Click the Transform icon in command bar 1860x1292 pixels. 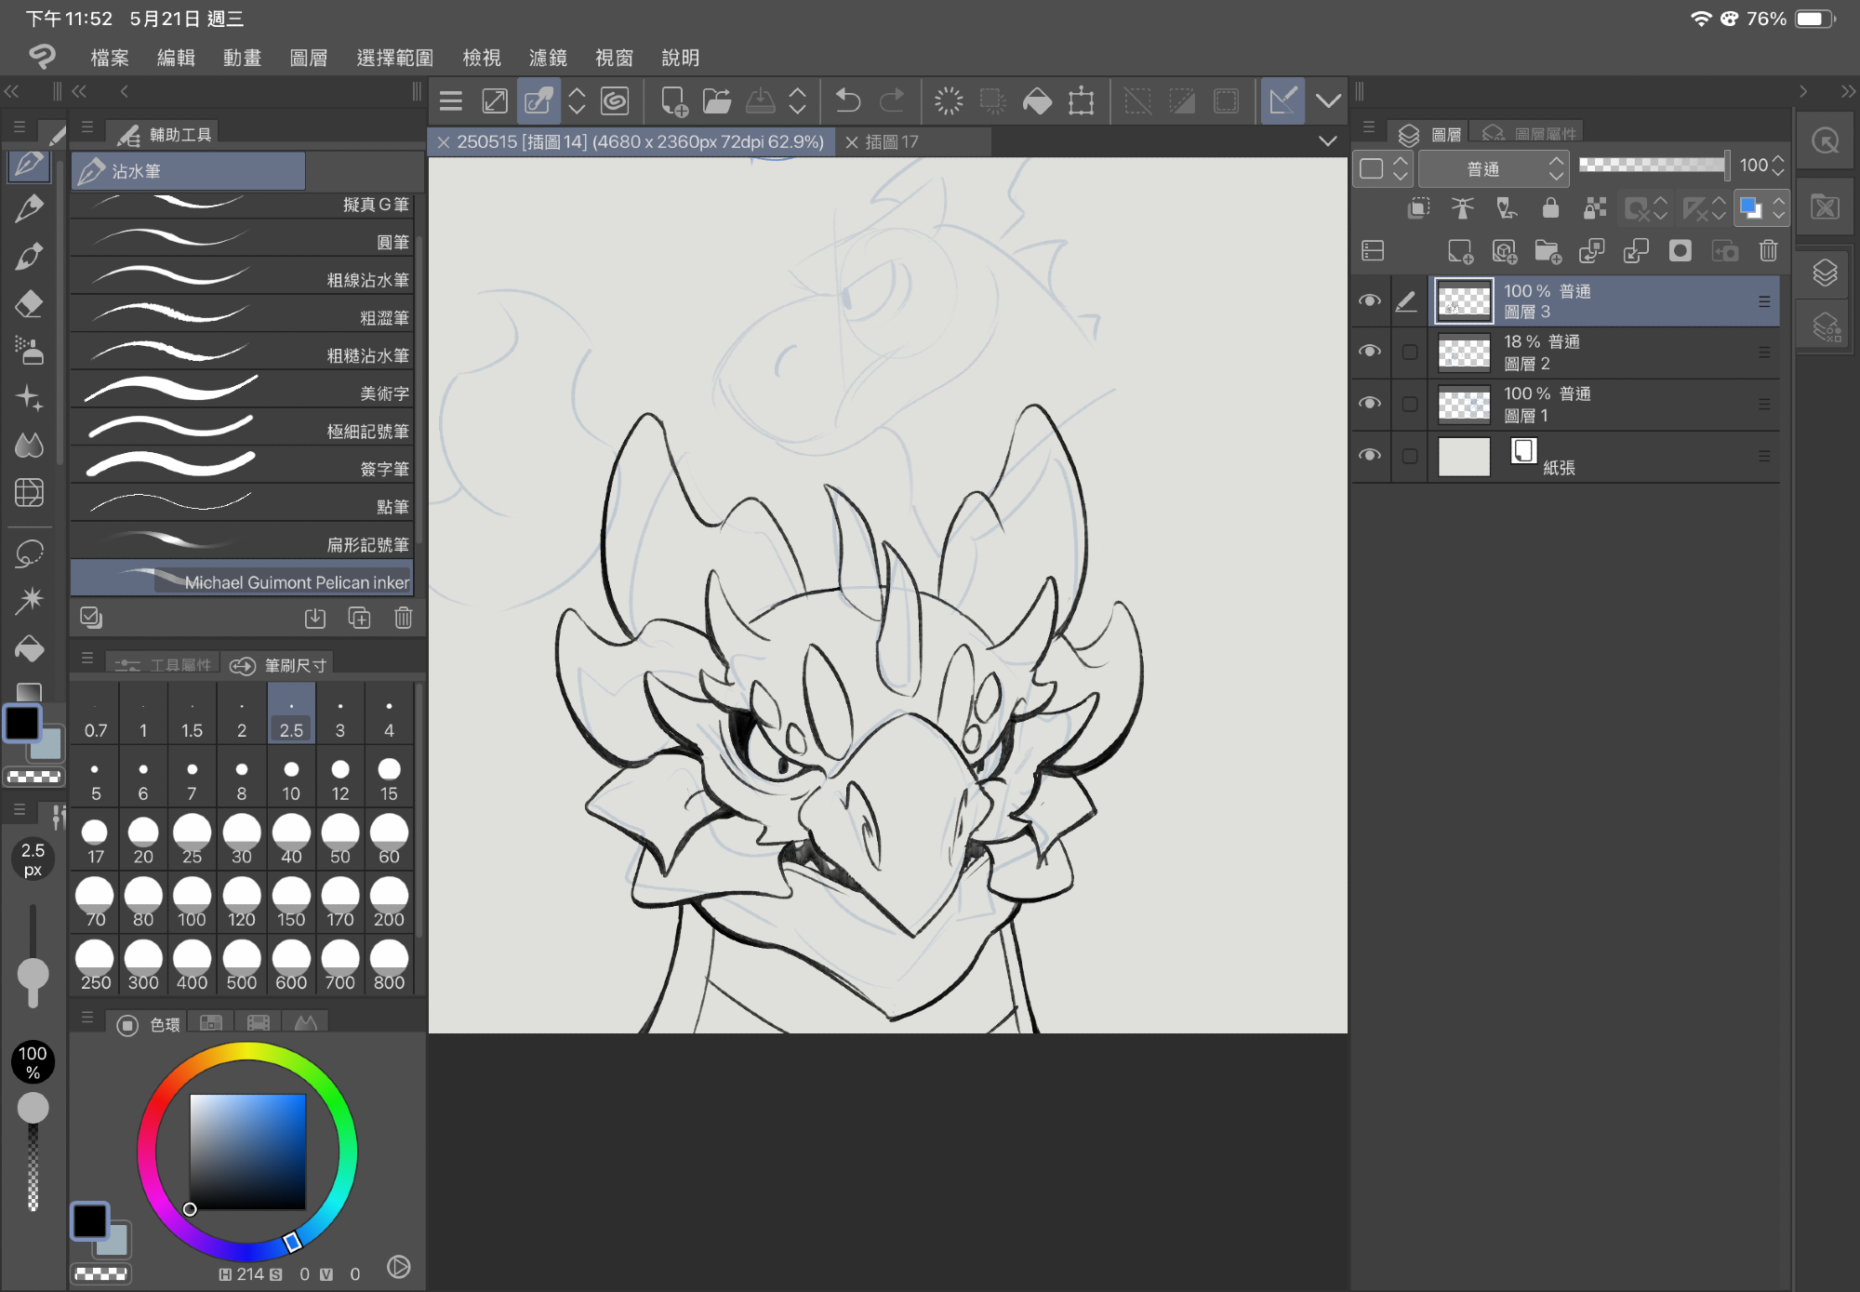1081,100
